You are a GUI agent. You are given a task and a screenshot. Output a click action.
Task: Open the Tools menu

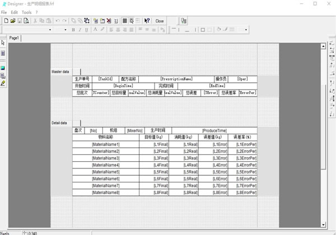pyautogui.click(x=26, y=12)
